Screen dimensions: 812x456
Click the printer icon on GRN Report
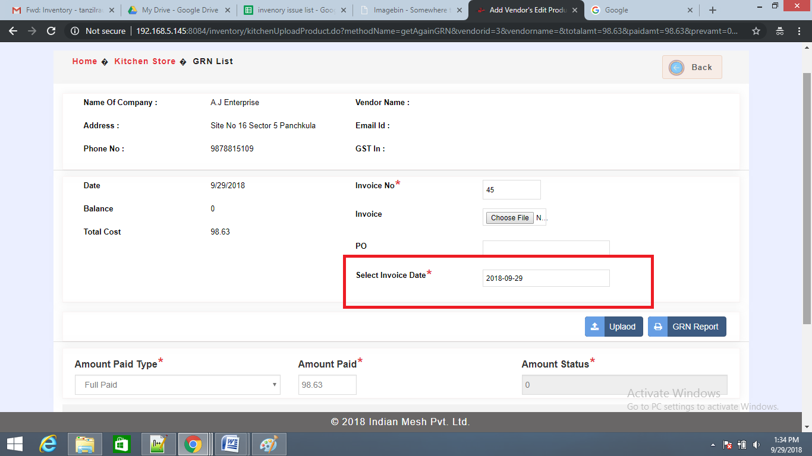coord(657,327)
